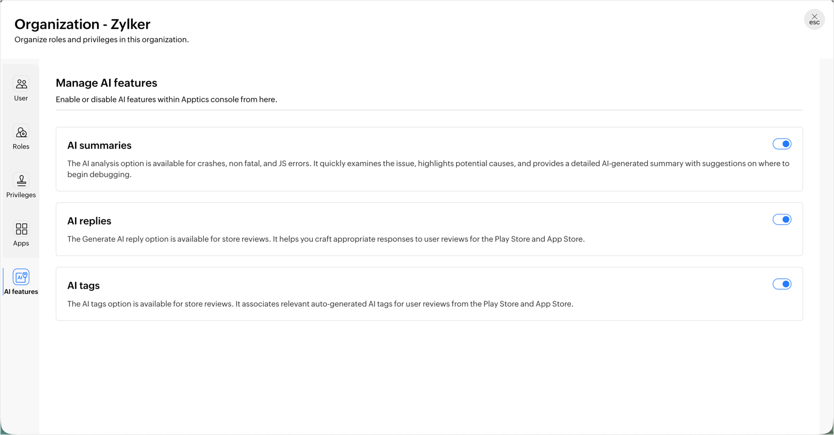Click the Manage AI features heading
Screen dimensions: 834x435
click(x=106, y=83)
